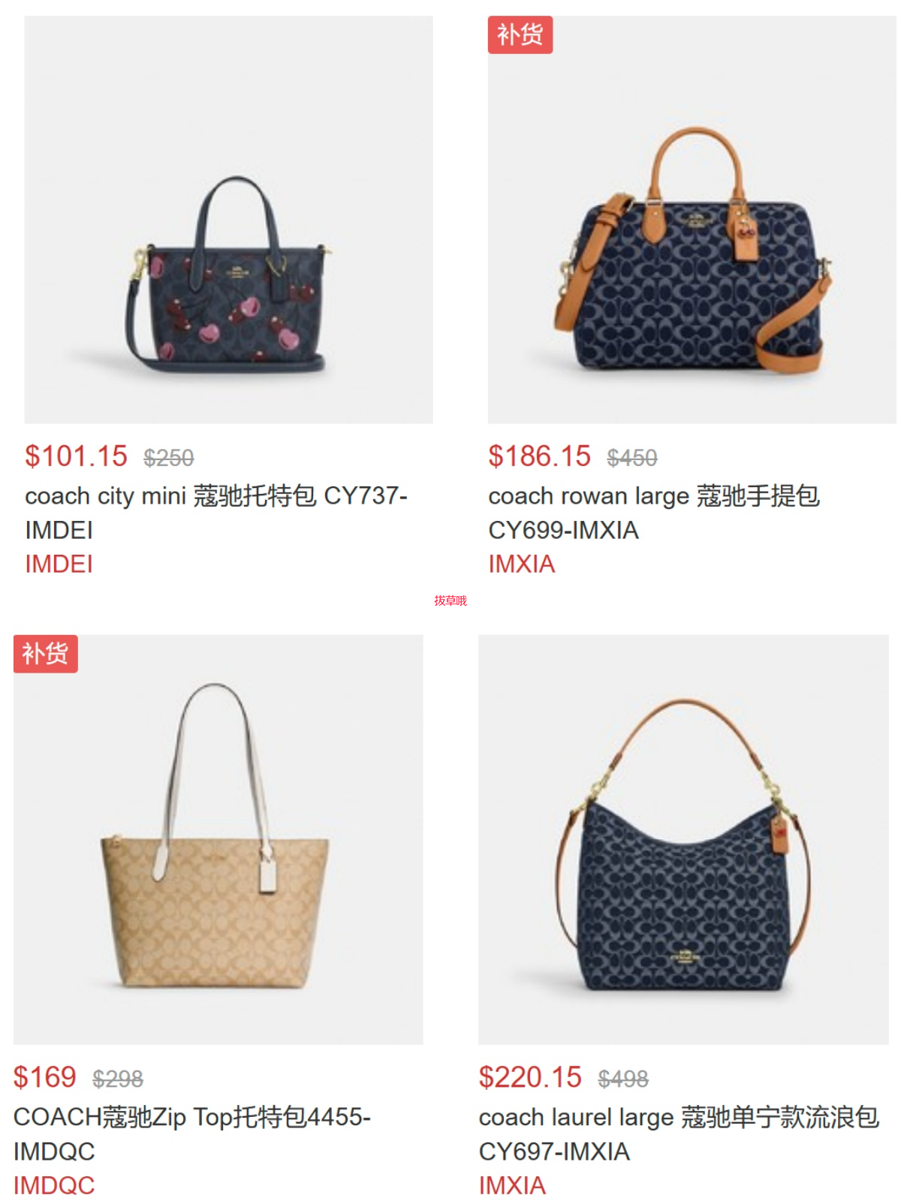
Task: Open the cherry print city mini tote image
Action: pyautogui.click(x=228, y=220)
